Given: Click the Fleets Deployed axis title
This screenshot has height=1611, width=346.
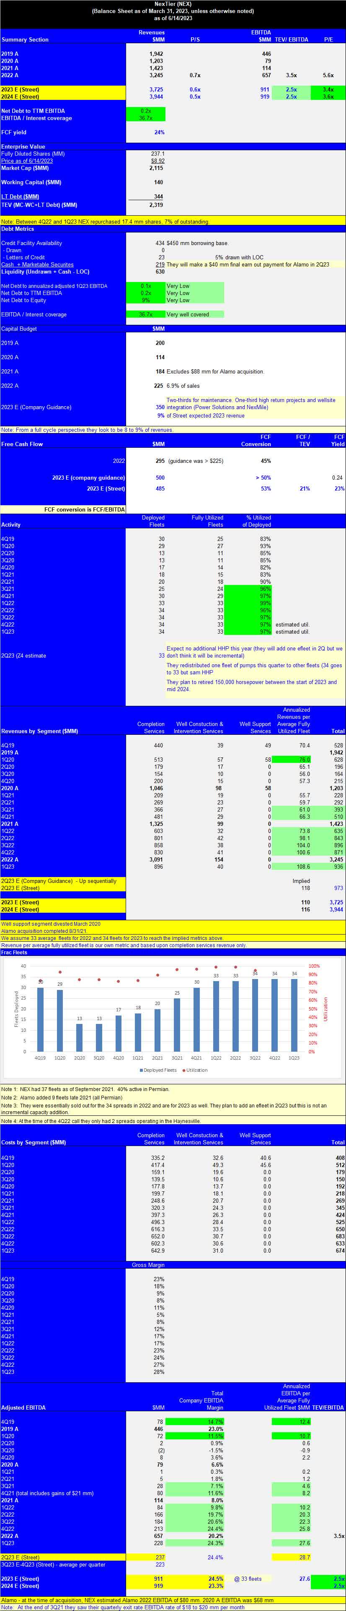Looking at the screenshot, I should [17, 1009].
